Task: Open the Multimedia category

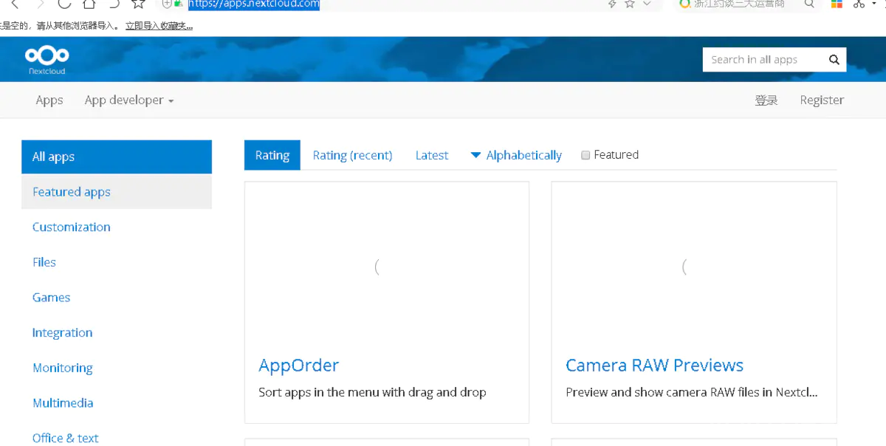Action: pos(63,403)
